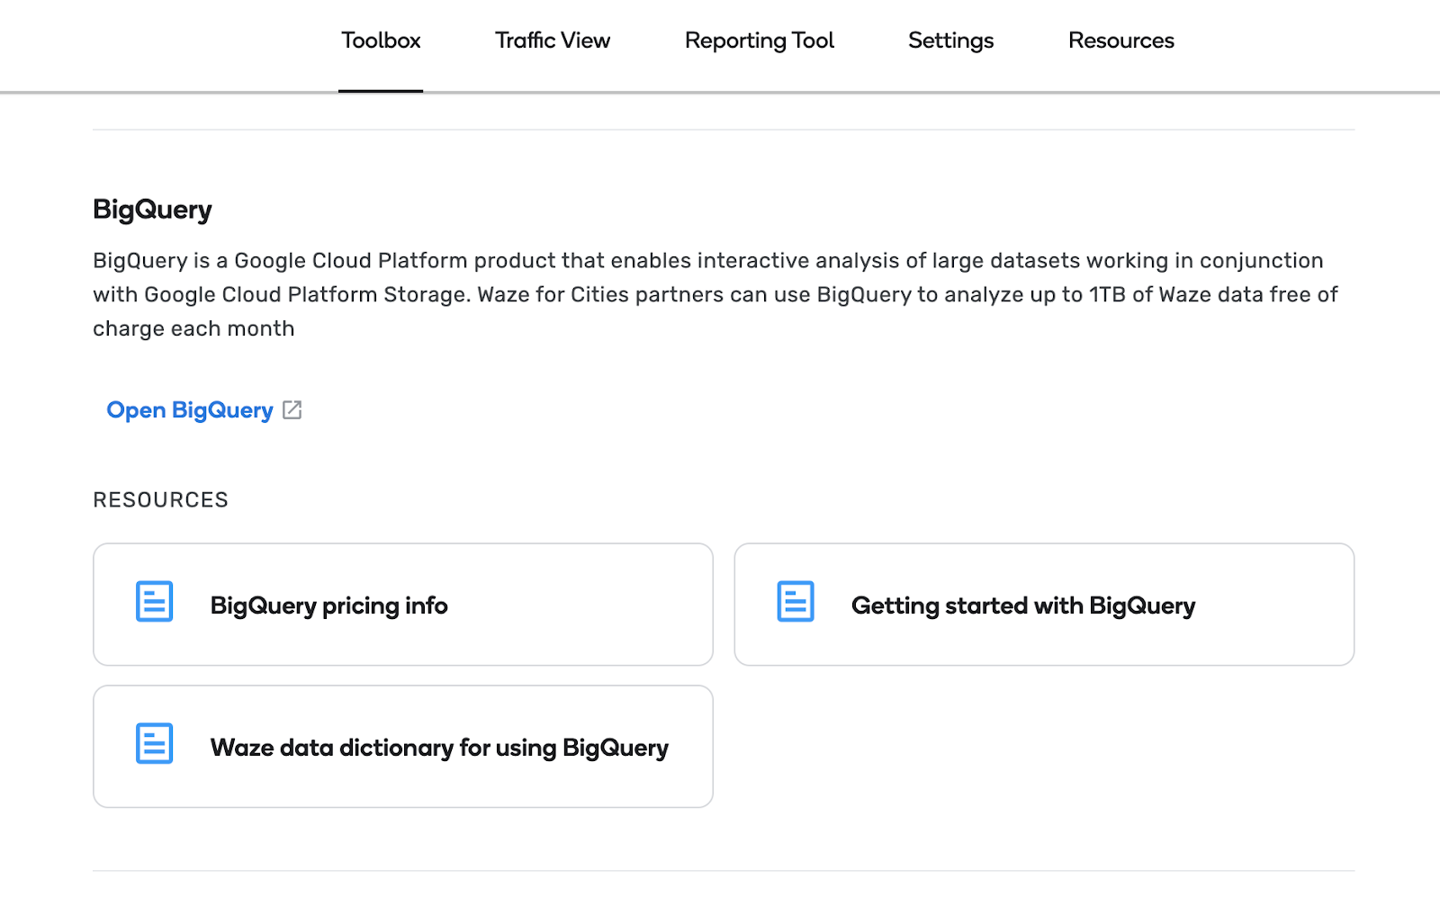Viewport: 1440px width, 897px height.
Task: Click the BigQuery section heading
Action: (x=152, y=210)
